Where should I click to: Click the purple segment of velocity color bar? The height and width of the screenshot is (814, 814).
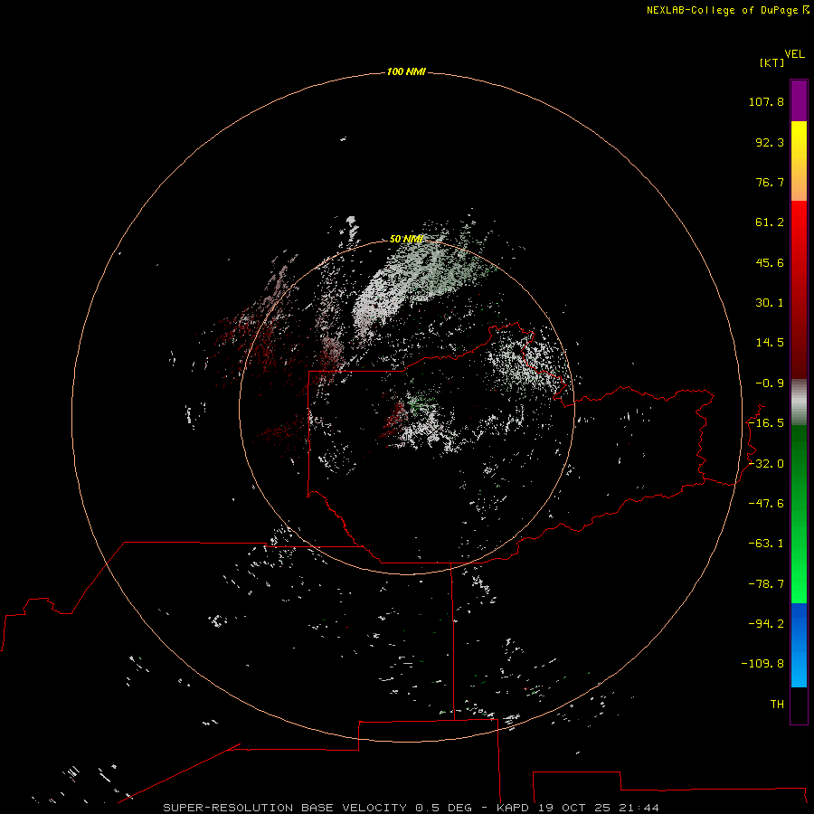799,100
